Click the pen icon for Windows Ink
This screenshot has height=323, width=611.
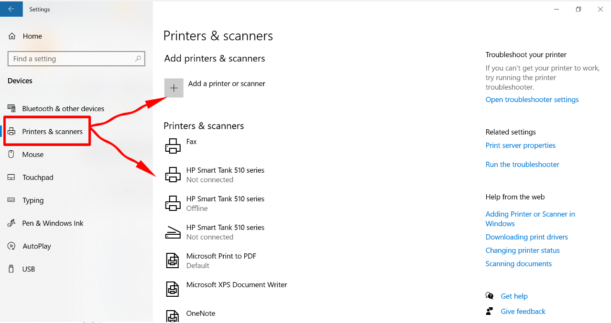coord(11,223)
